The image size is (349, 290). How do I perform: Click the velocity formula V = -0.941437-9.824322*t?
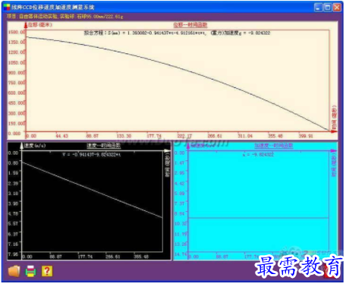pos(91,154)
